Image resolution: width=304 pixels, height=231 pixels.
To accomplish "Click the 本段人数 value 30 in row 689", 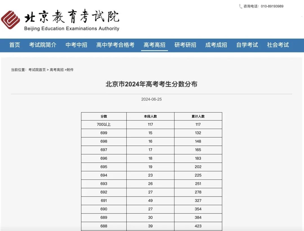I will click(150, 217).
